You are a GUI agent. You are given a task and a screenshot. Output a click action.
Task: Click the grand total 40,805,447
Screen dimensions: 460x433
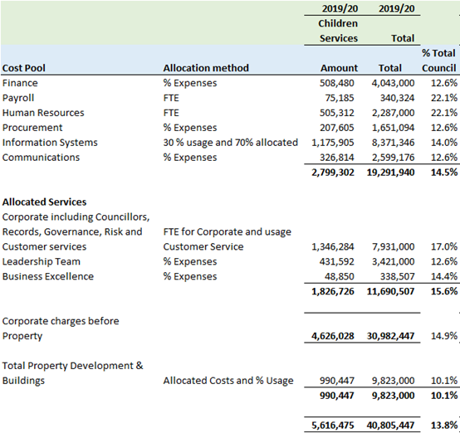[390, 425]
